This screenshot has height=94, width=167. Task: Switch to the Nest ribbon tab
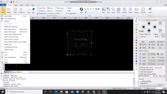[x=22, y=5]
